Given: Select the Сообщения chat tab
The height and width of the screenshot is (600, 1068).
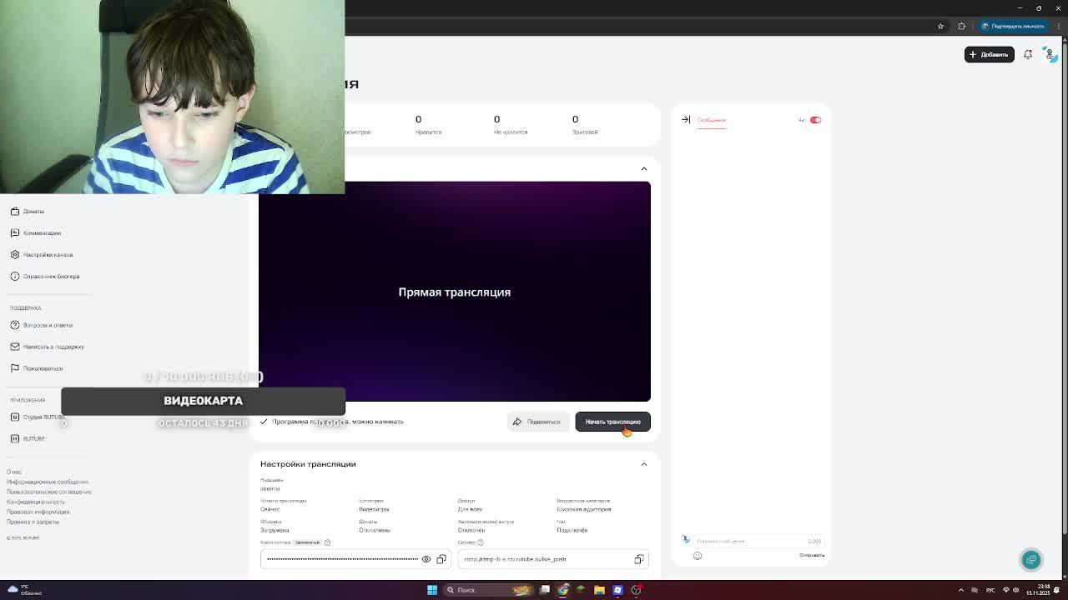Looking at the screenshot, I should [x=712, y=120].
